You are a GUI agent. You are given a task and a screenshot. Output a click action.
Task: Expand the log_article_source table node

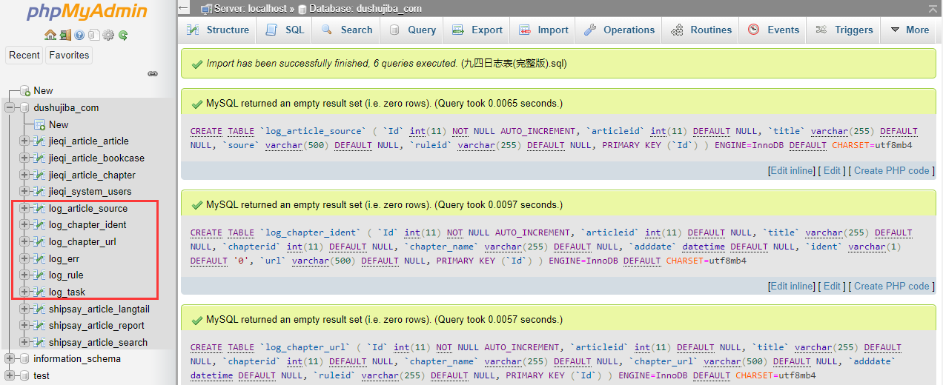24,209
